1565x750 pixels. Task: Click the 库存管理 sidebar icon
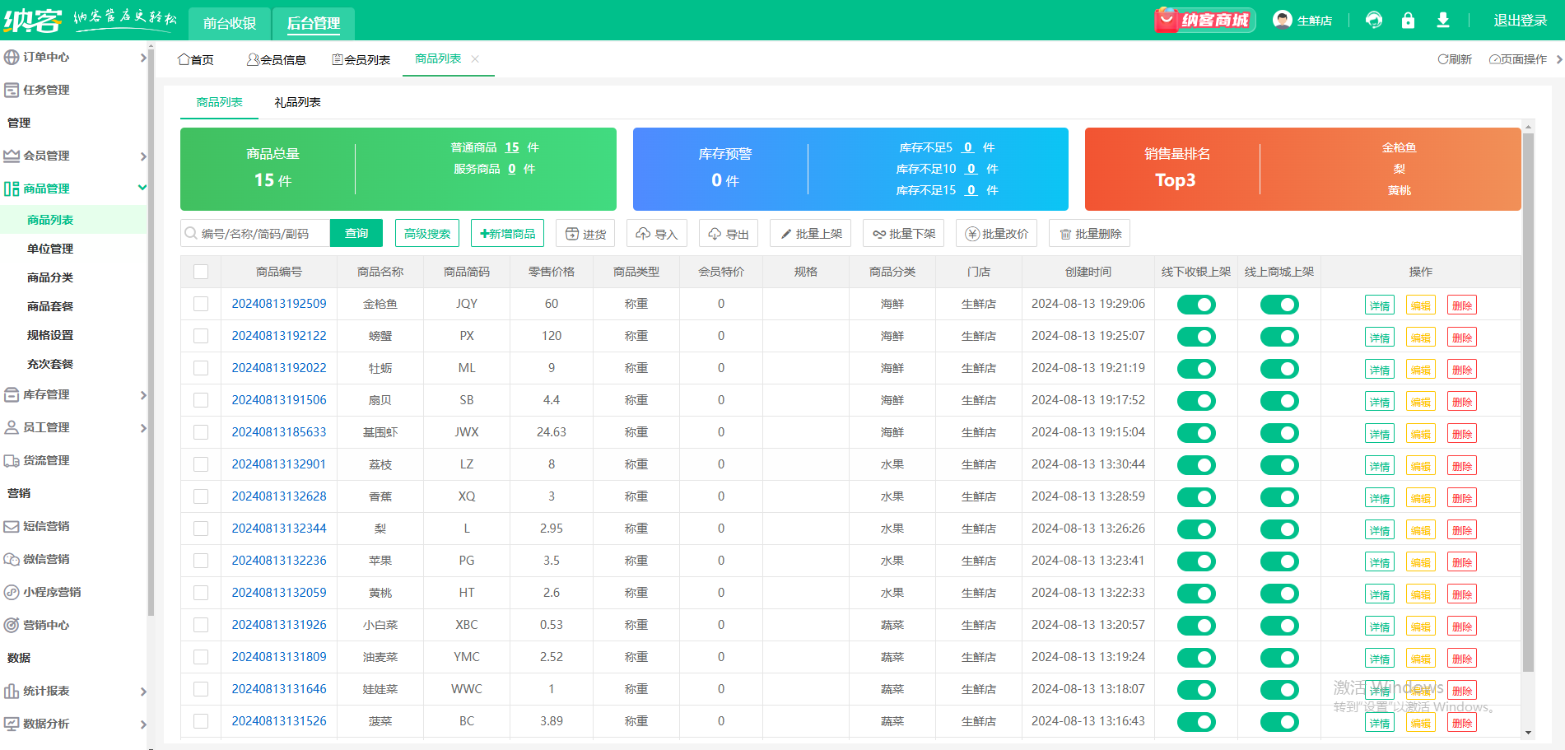[x=12, y=394]
